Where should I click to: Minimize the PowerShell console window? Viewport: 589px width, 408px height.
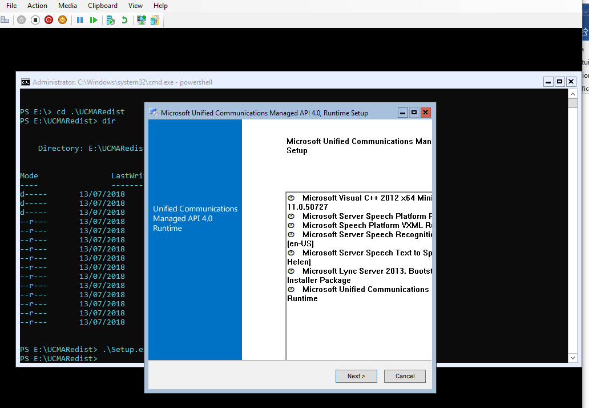click(548, 82)
